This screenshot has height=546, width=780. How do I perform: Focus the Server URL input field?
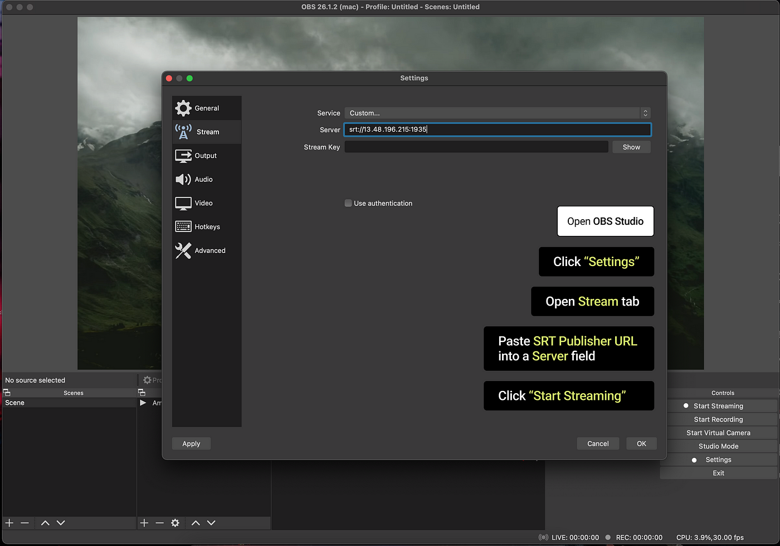click(x=498, y=129)
